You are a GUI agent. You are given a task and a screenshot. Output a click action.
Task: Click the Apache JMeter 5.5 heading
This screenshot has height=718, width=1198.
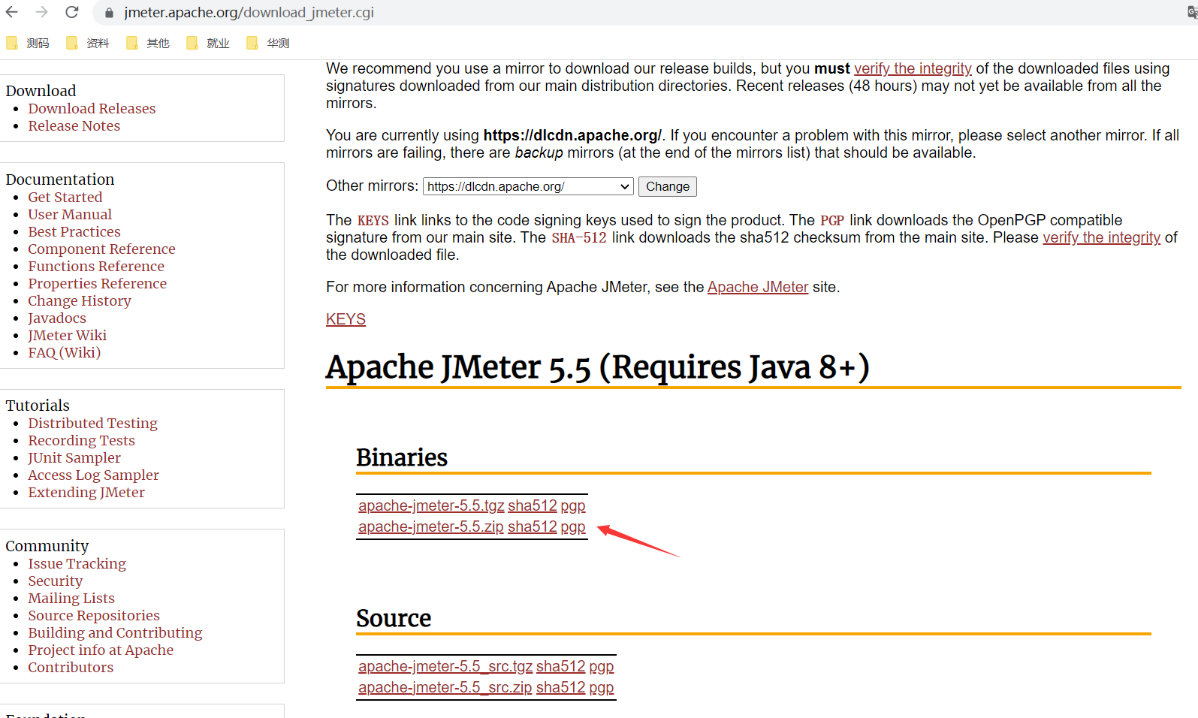tap(598, 367)
